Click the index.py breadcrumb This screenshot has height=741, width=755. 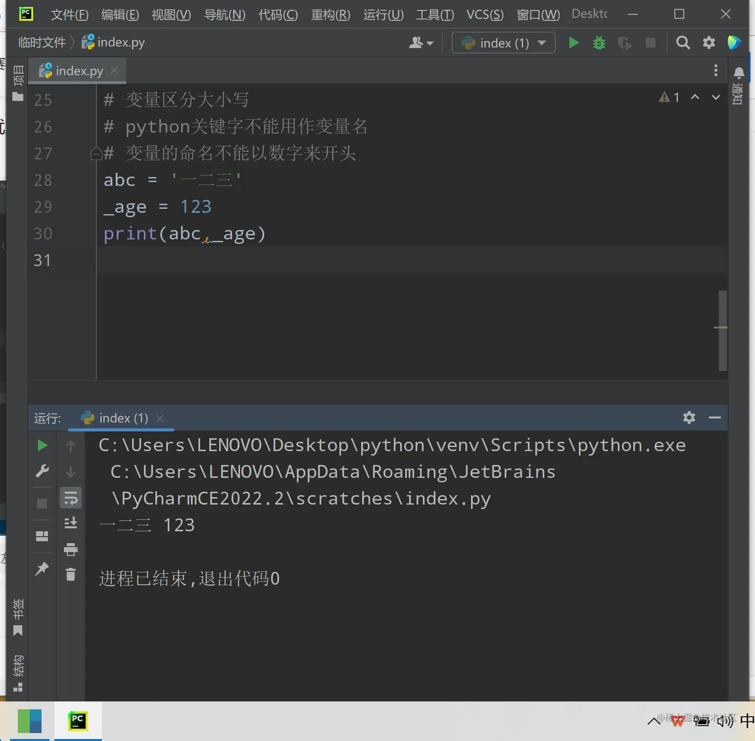click(113, 42)
